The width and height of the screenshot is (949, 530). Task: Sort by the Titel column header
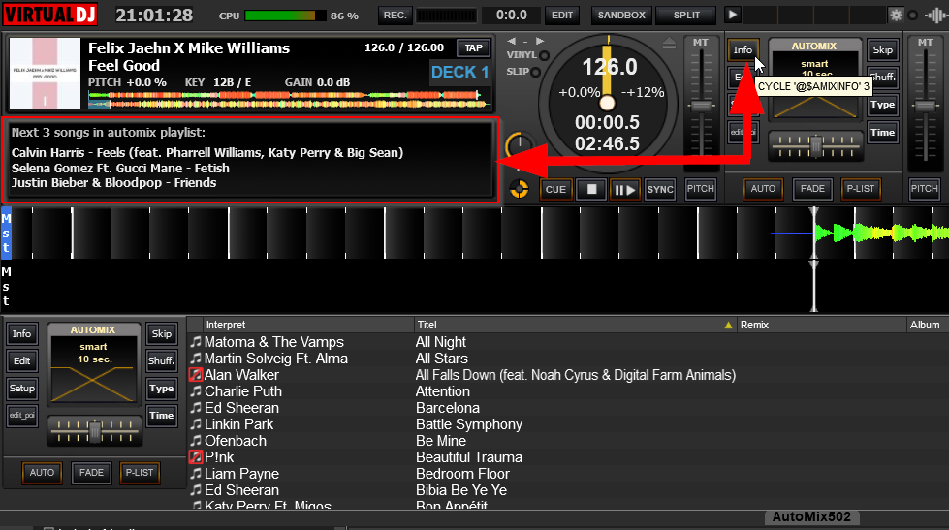575,325
